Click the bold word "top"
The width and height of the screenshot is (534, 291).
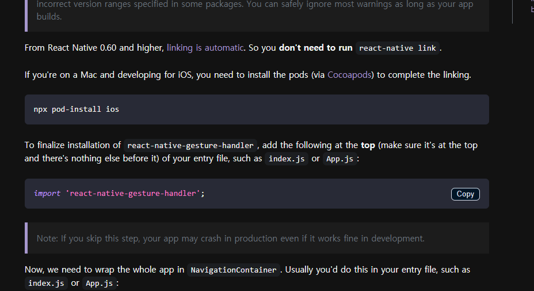[x=368, y=145]
